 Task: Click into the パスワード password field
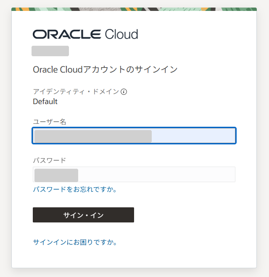(134, 174)
